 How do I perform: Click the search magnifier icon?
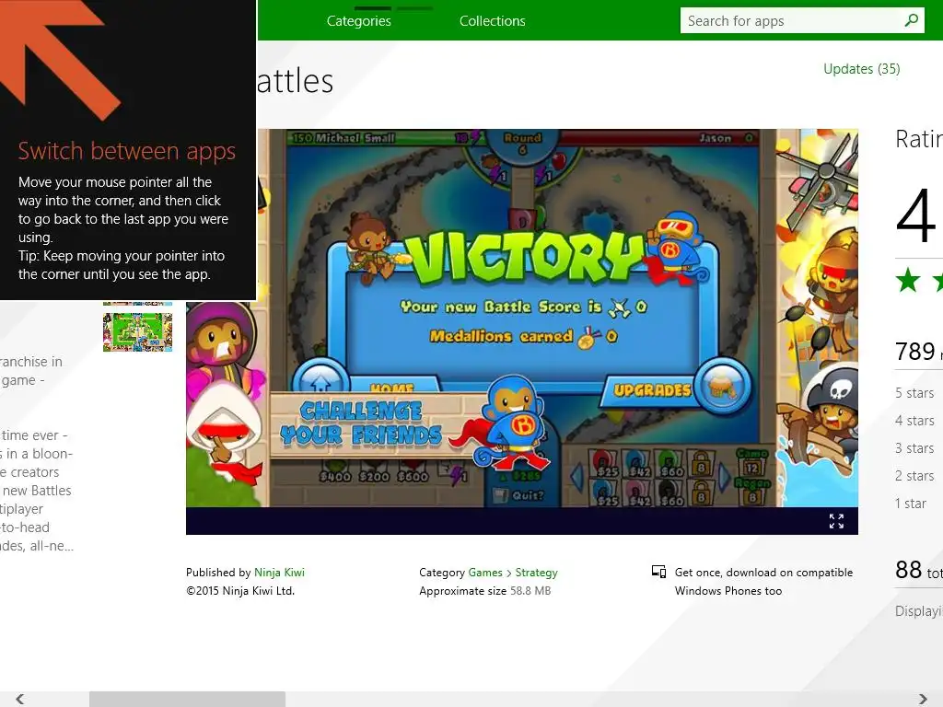click(x=911, y=20)
